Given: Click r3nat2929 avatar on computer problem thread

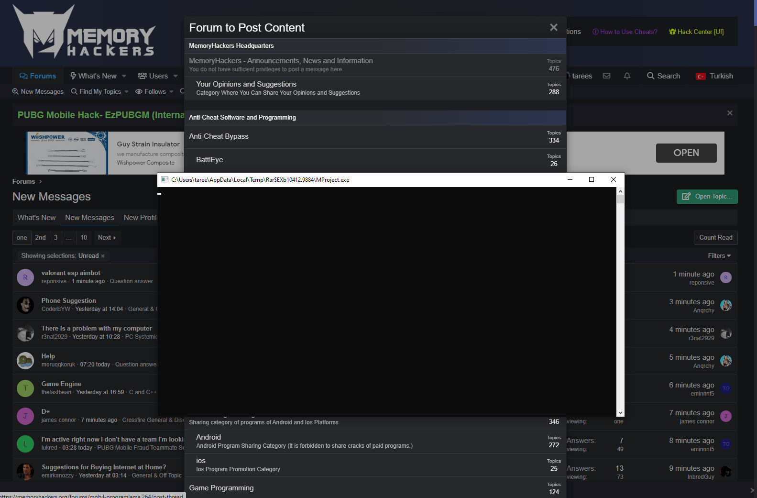Looking at the screenshot, I should (25, 333).
